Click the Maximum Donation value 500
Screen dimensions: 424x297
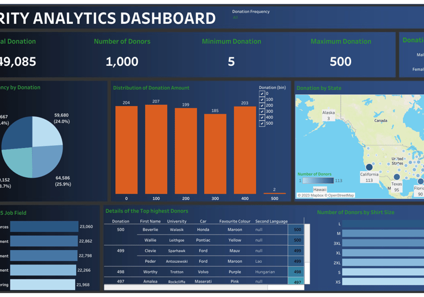coord(341,62)
